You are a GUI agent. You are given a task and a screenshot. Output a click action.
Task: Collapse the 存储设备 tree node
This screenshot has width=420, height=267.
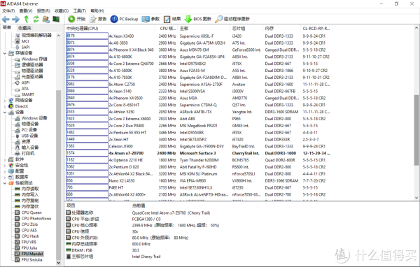5,53
